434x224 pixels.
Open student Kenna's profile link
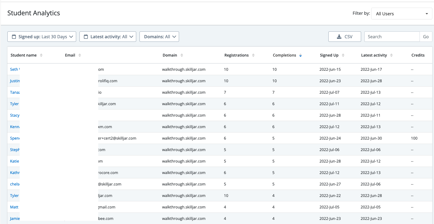tap(15, 127)
